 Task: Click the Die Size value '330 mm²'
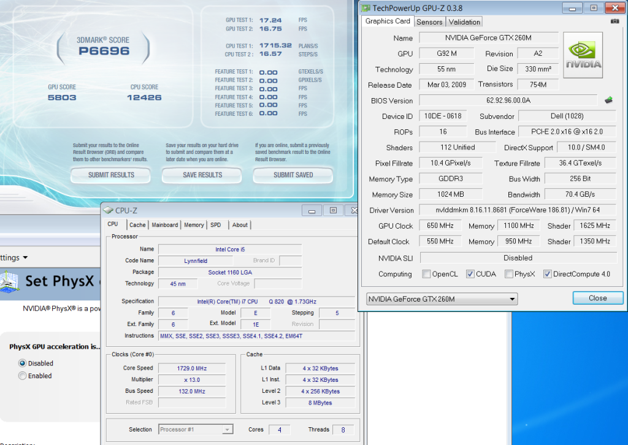538,69
